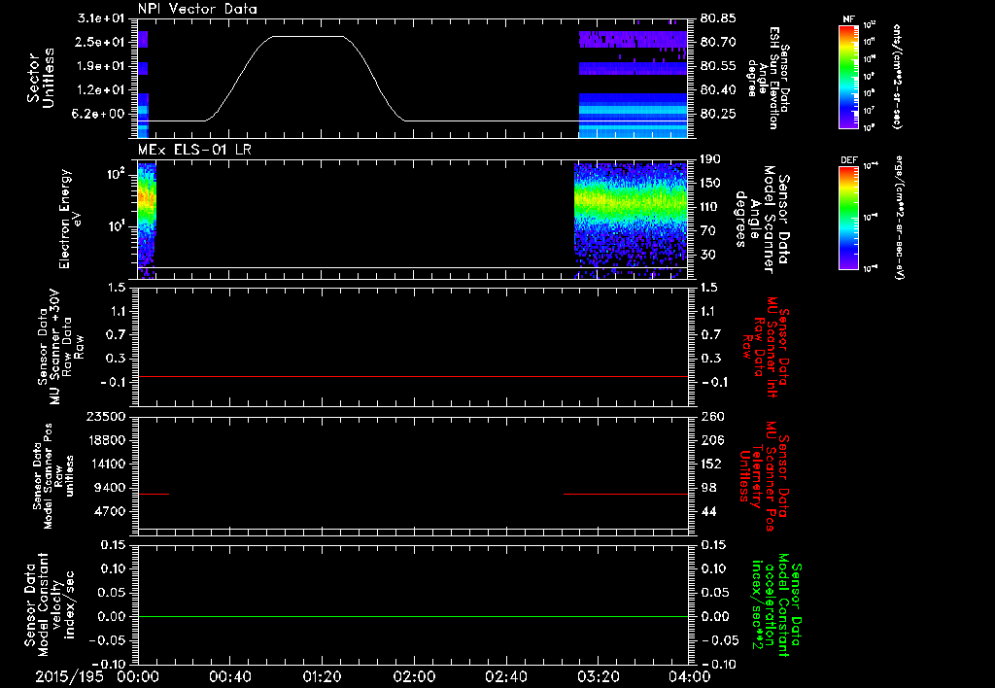The width and height of the screenshot is (995, 688).
Task: Click the 03:20 time axis label
Action: pyautogui.click(x=598, y=676)
